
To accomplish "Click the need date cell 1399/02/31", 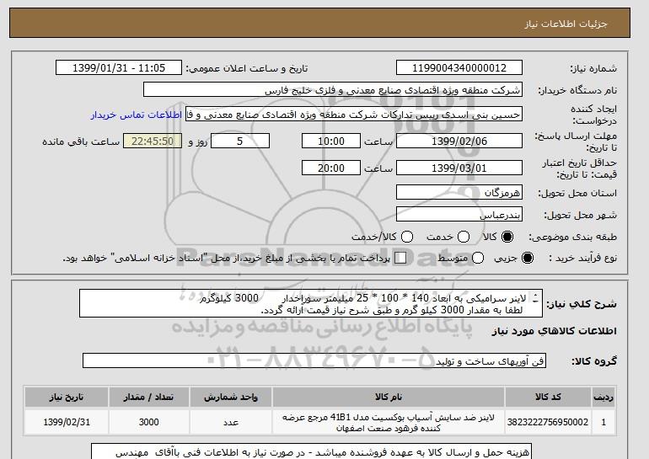I will [x=67, y=422].
